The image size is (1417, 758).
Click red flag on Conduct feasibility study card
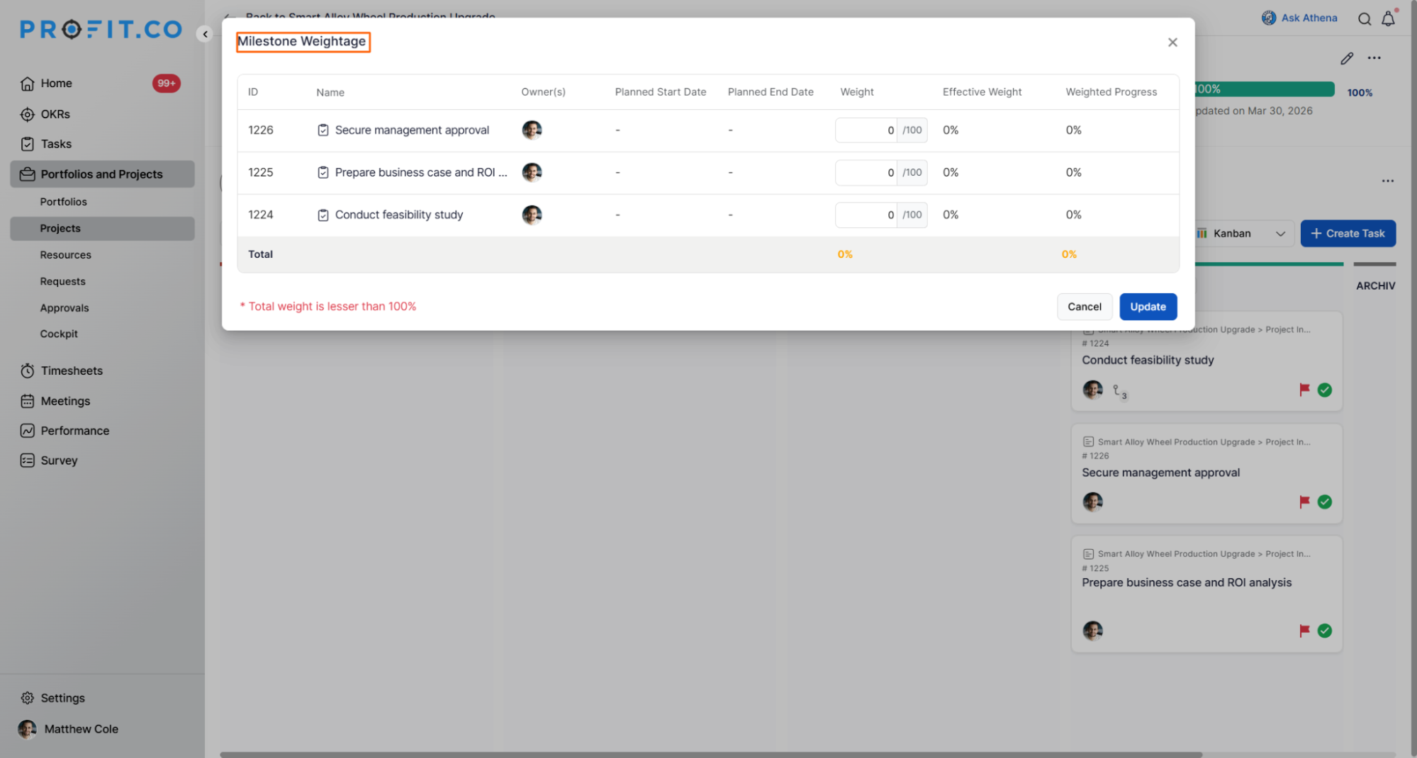tap(1304, 390)
